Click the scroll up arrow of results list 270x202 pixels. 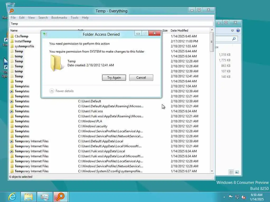coord(212,30)
